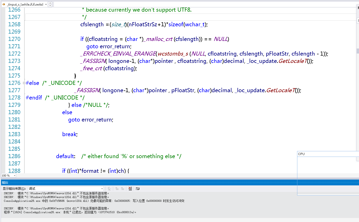Screen dimensions: 359x222
Task: Click line number 1288
Action: 14,171
